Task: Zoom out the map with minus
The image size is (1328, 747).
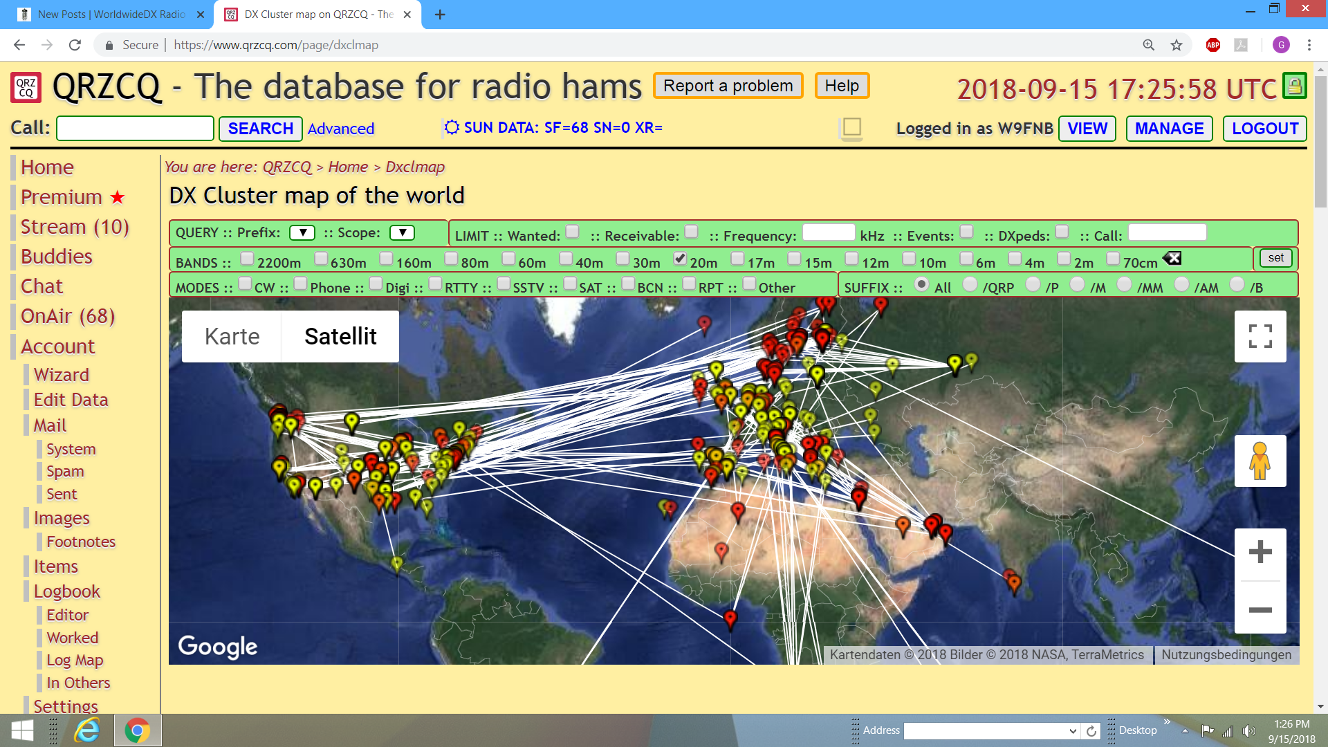Action: coord(1260,609)
